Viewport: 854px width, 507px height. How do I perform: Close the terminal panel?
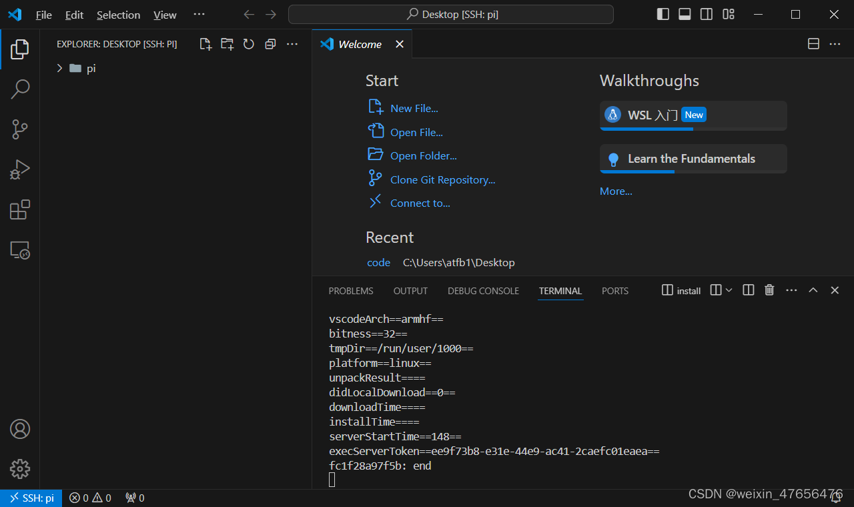(x=835, y=290)
